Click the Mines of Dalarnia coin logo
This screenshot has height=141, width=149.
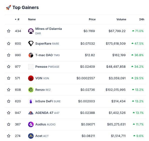click(x=31, y=31)
